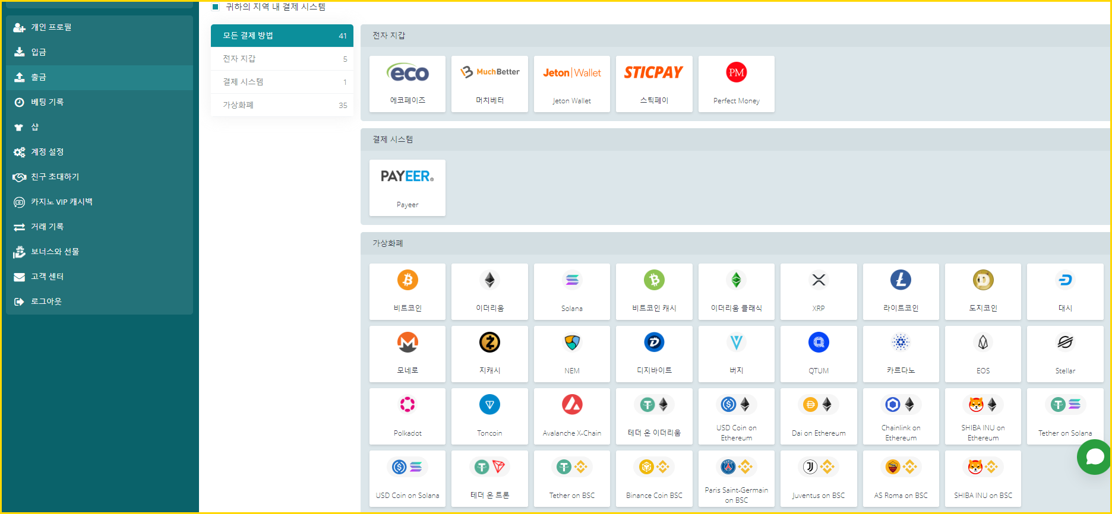Select the Solana crypto icon
The image size is (1112, 514).
572,280
